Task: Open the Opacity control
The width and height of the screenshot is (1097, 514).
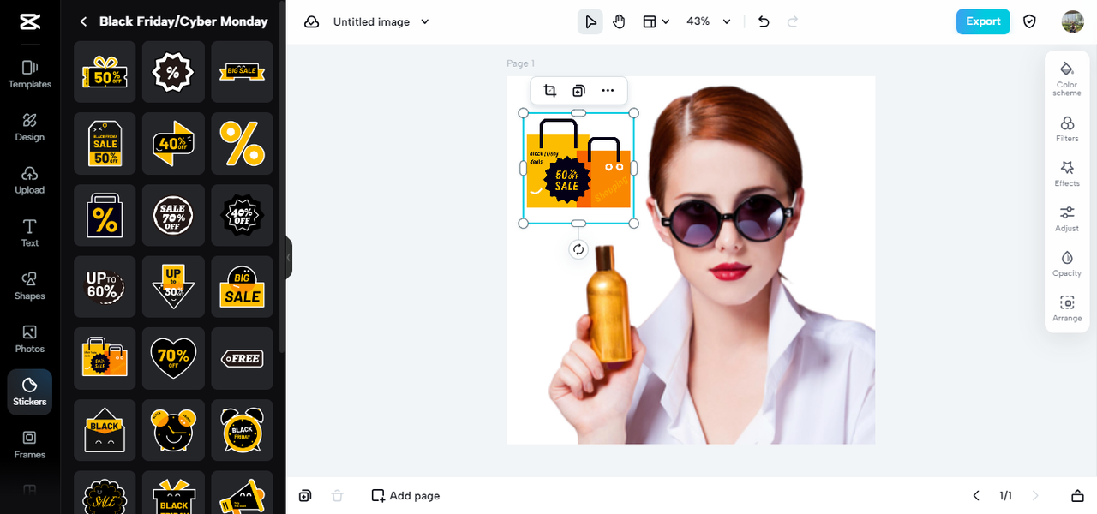Action: pos(1067,264)
